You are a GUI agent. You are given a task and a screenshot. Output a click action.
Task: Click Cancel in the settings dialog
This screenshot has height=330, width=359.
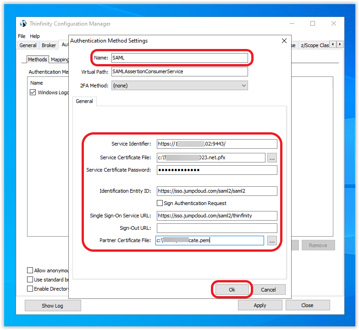tap(268, 290)
